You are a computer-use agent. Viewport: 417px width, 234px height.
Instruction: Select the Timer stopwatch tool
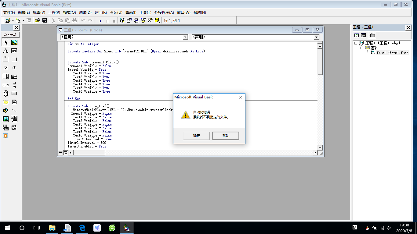pyautogui.click(x=6, y=93)
